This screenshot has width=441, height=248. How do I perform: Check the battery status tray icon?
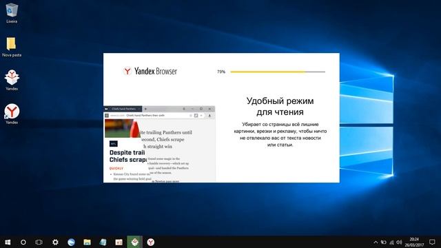(x=384, y=242)
